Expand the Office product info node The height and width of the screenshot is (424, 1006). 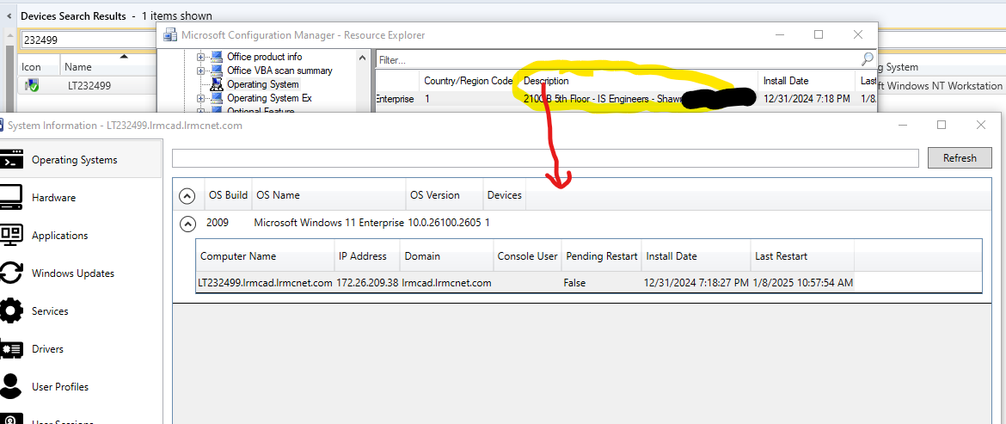point(202,57)
